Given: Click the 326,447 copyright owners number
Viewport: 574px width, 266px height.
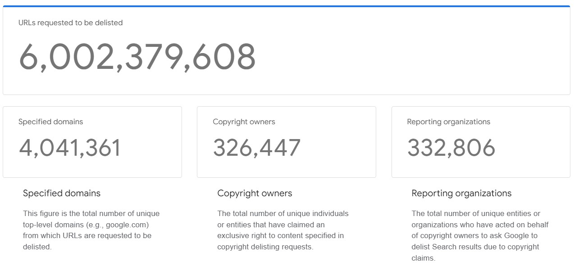Looking at the screenshot, I should click(x=257, y=148).
